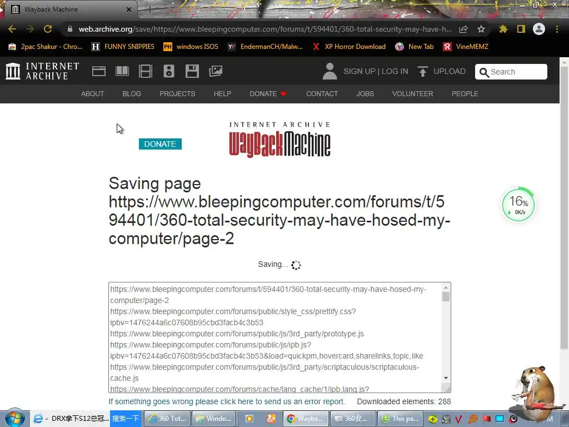
Task: Open the Web archive icon in header
Action: click(x=99, y=71)
